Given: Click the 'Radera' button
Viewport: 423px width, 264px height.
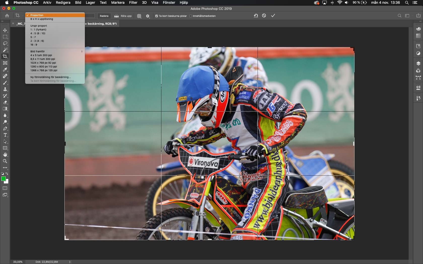Looking at the screenshot, I should [104, 16].
